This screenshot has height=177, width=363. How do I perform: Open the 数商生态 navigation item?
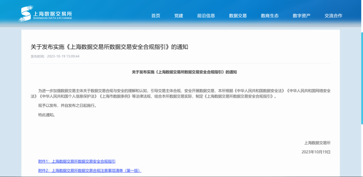270,16
